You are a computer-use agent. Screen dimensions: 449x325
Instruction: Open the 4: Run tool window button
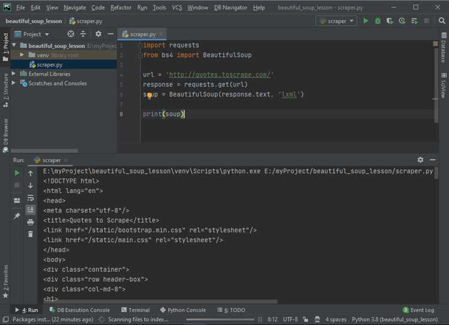point(26,310)
